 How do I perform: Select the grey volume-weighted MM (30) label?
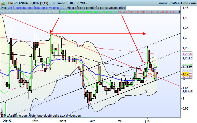point(30,12)
